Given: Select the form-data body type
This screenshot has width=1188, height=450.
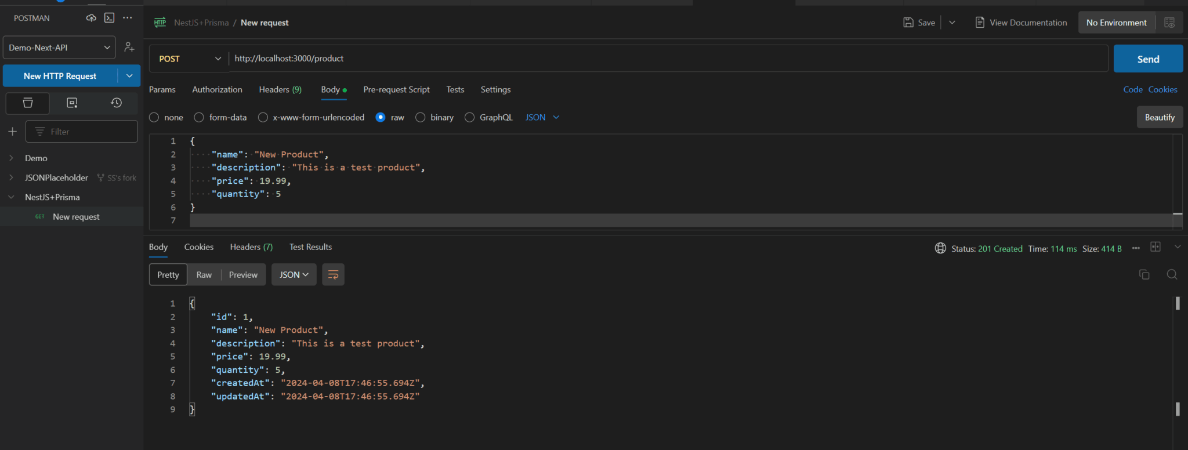Looking at the screenshot, I should click(x=199, y=118).
